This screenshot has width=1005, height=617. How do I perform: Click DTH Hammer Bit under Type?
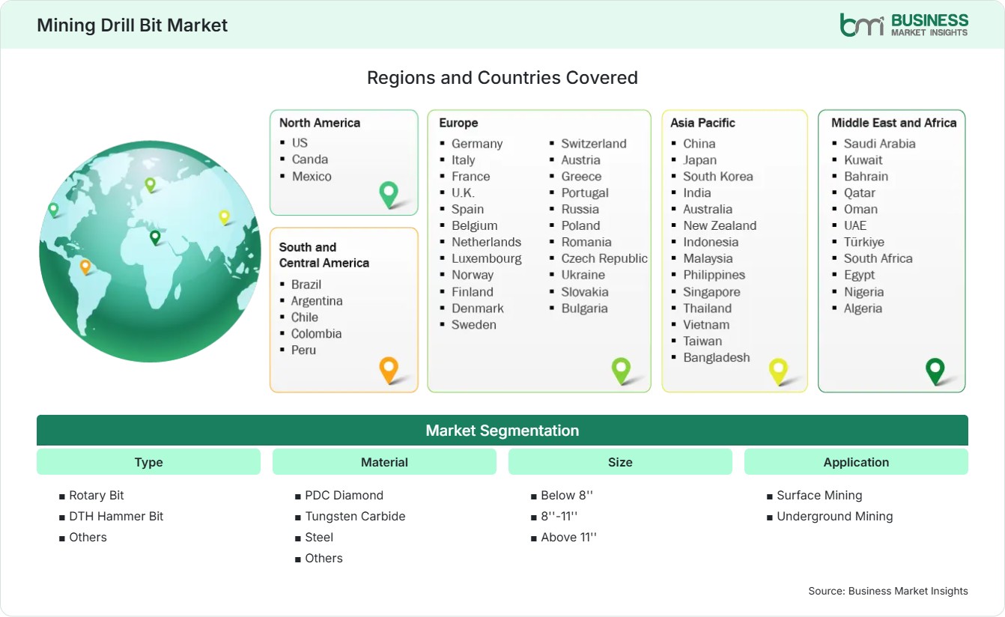click(x=116, y=516)
